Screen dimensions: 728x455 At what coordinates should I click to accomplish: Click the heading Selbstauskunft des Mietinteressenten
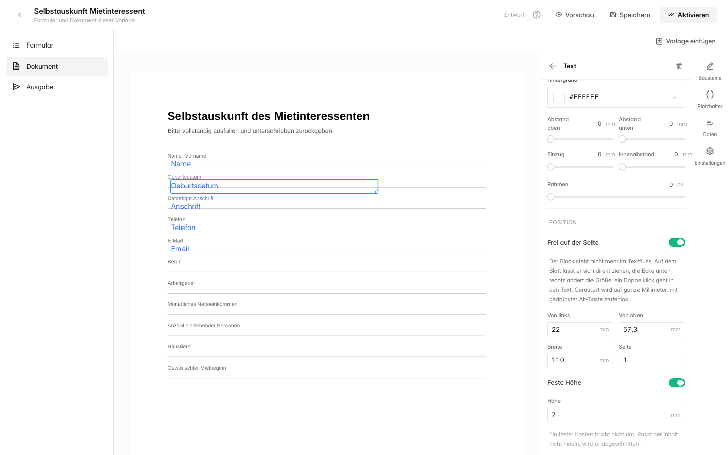(x=268, y=116)
